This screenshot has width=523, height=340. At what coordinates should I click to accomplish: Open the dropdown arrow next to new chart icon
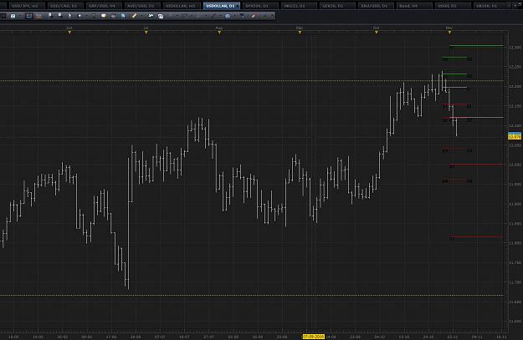[x=20, y=16]
